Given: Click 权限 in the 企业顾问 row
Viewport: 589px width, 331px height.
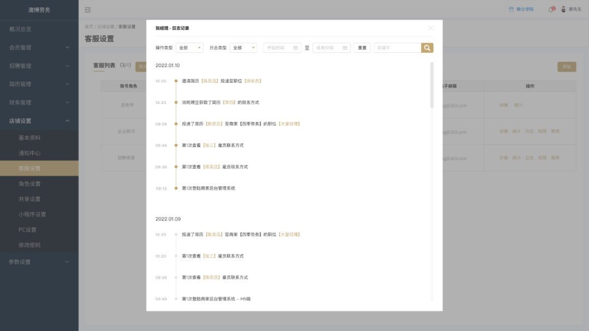Looking at the screenshot, I should tap(542, 132).
